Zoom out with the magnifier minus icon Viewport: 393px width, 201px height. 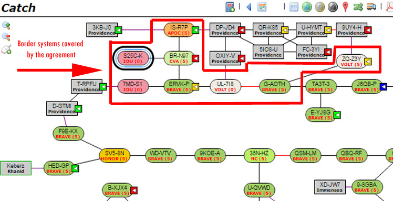(6, 37)
